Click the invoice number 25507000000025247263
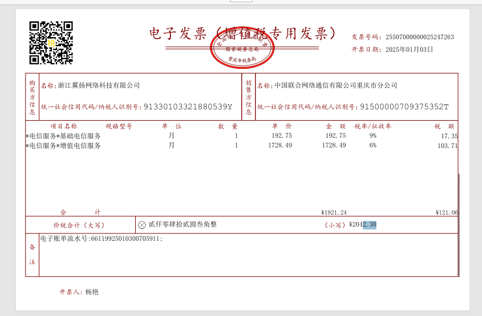 point(419,37)
